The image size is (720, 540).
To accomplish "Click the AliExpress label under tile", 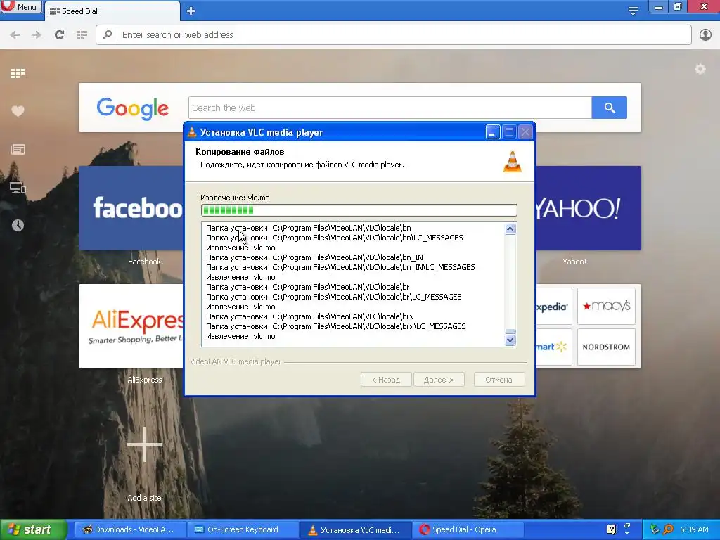I will click(145, 380).
